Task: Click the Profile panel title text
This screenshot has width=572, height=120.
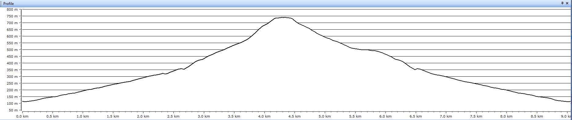Action: click(x=8, y=4)
